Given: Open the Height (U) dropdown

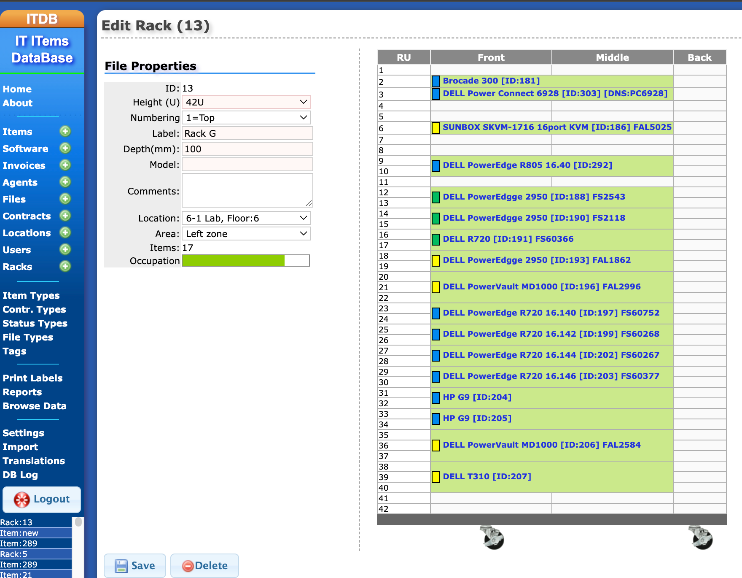Looking at the screenshot, I should (x=246, y=102).
